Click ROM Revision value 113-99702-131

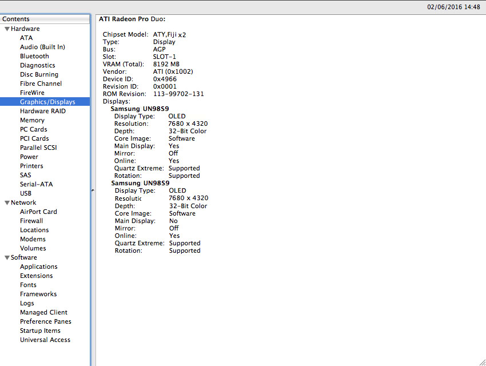pos(178,94)
